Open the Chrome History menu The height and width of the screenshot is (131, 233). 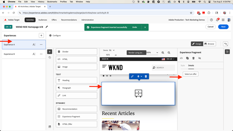[41, 2]
